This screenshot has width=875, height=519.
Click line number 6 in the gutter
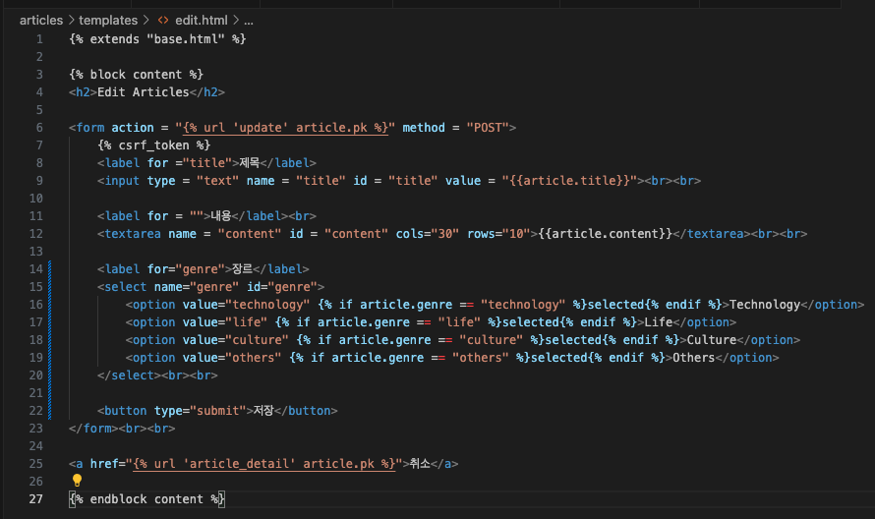(39, 128)
